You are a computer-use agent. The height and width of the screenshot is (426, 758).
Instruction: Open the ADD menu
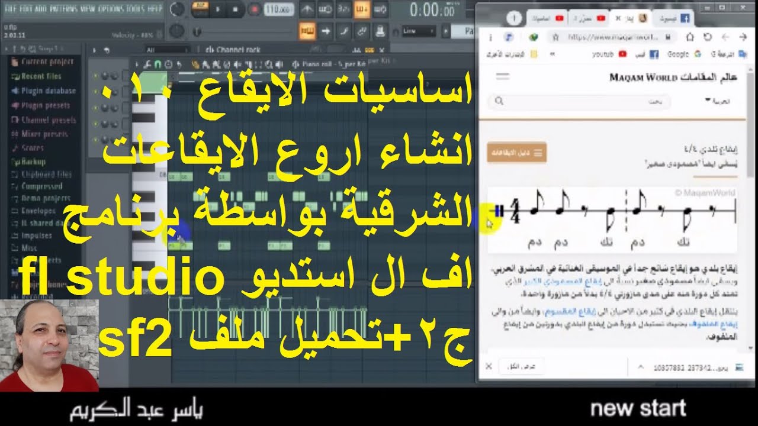click(40, 8)
